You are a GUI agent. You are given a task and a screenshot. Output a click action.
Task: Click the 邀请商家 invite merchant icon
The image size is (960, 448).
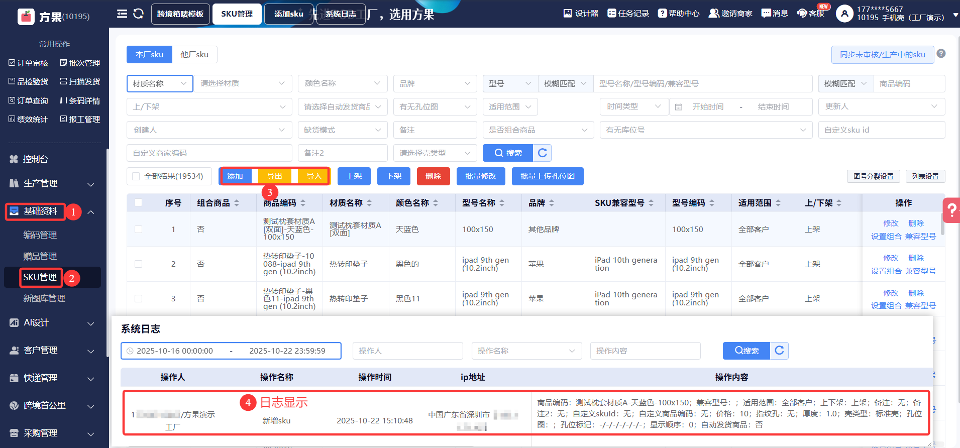pos(714,13)
